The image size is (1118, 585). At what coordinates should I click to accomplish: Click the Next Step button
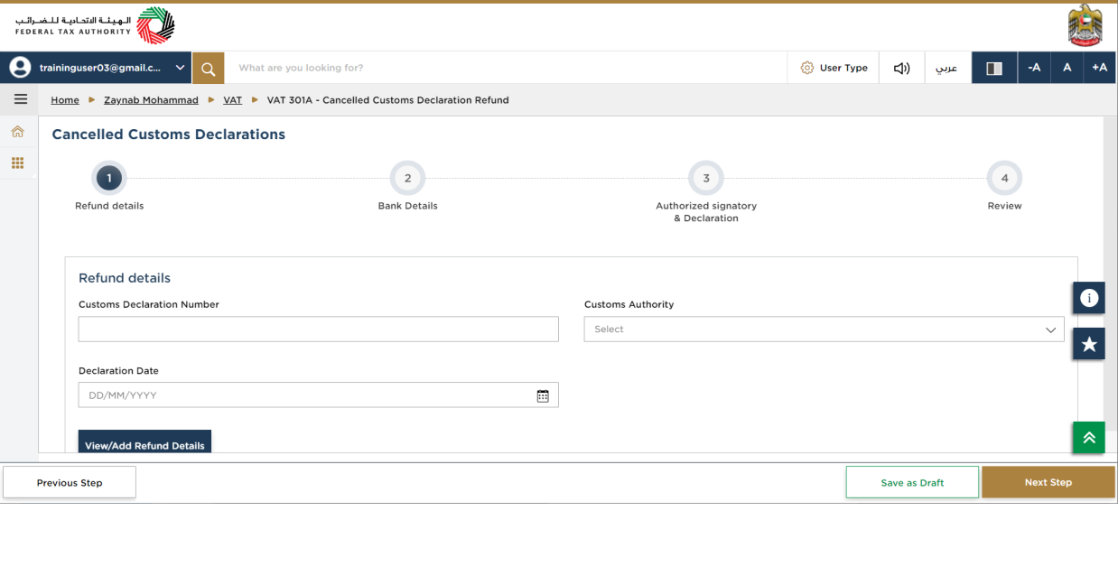coord(1048,482)
